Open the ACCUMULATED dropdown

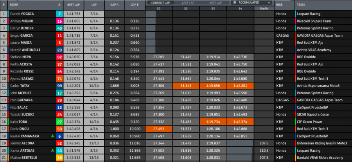tap(251, 2)
